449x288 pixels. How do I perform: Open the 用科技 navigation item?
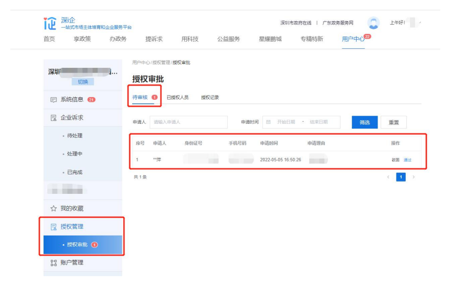point(190,39)
